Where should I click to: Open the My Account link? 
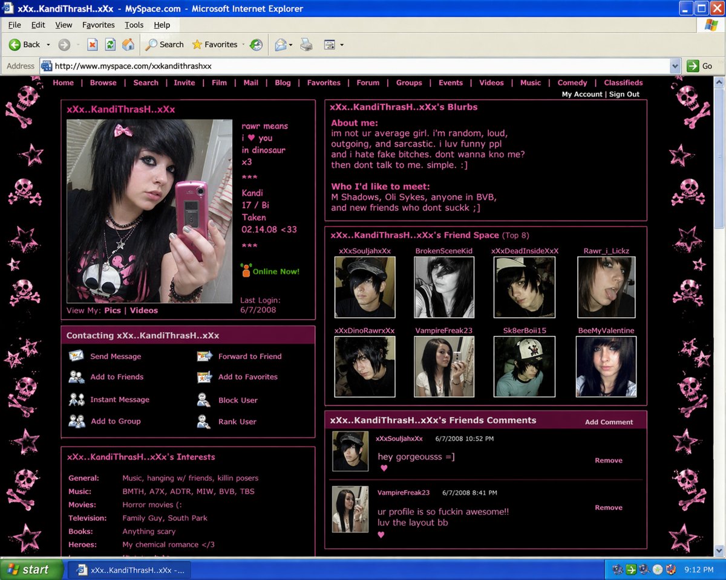pos(582,94)
